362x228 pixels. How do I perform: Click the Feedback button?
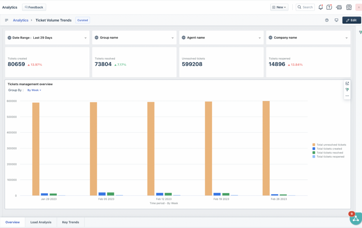tap(34, 7)
